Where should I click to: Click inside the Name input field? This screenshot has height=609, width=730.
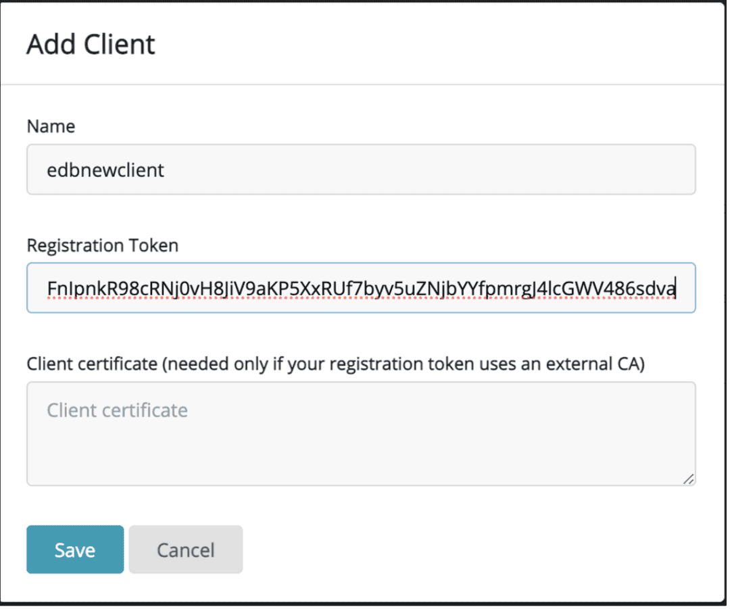(x=361, y=170)
